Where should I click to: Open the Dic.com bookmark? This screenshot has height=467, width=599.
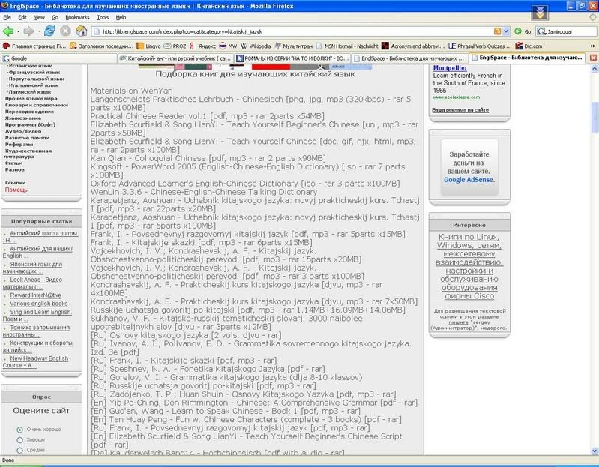[x=529, y=46]
